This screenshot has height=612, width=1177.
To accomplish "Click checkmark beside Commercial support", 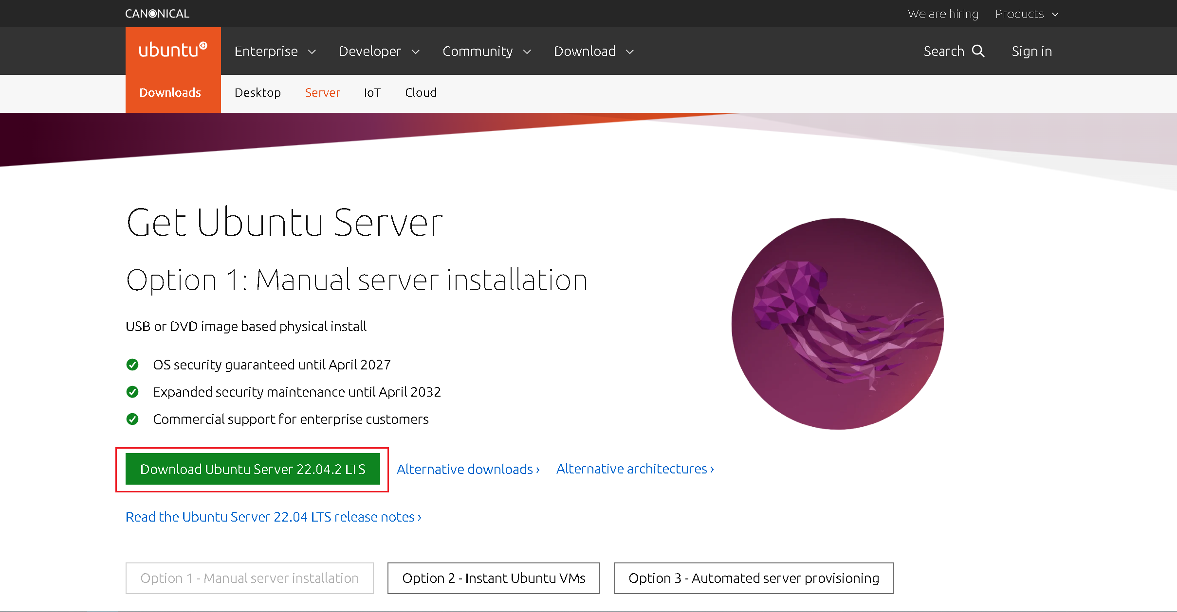I will click(132, 419).
